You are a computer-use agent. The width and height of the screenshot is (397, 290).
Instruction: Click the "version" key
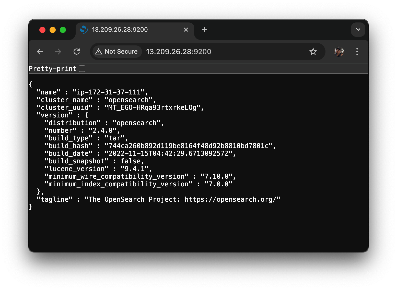tap(54, 115)
